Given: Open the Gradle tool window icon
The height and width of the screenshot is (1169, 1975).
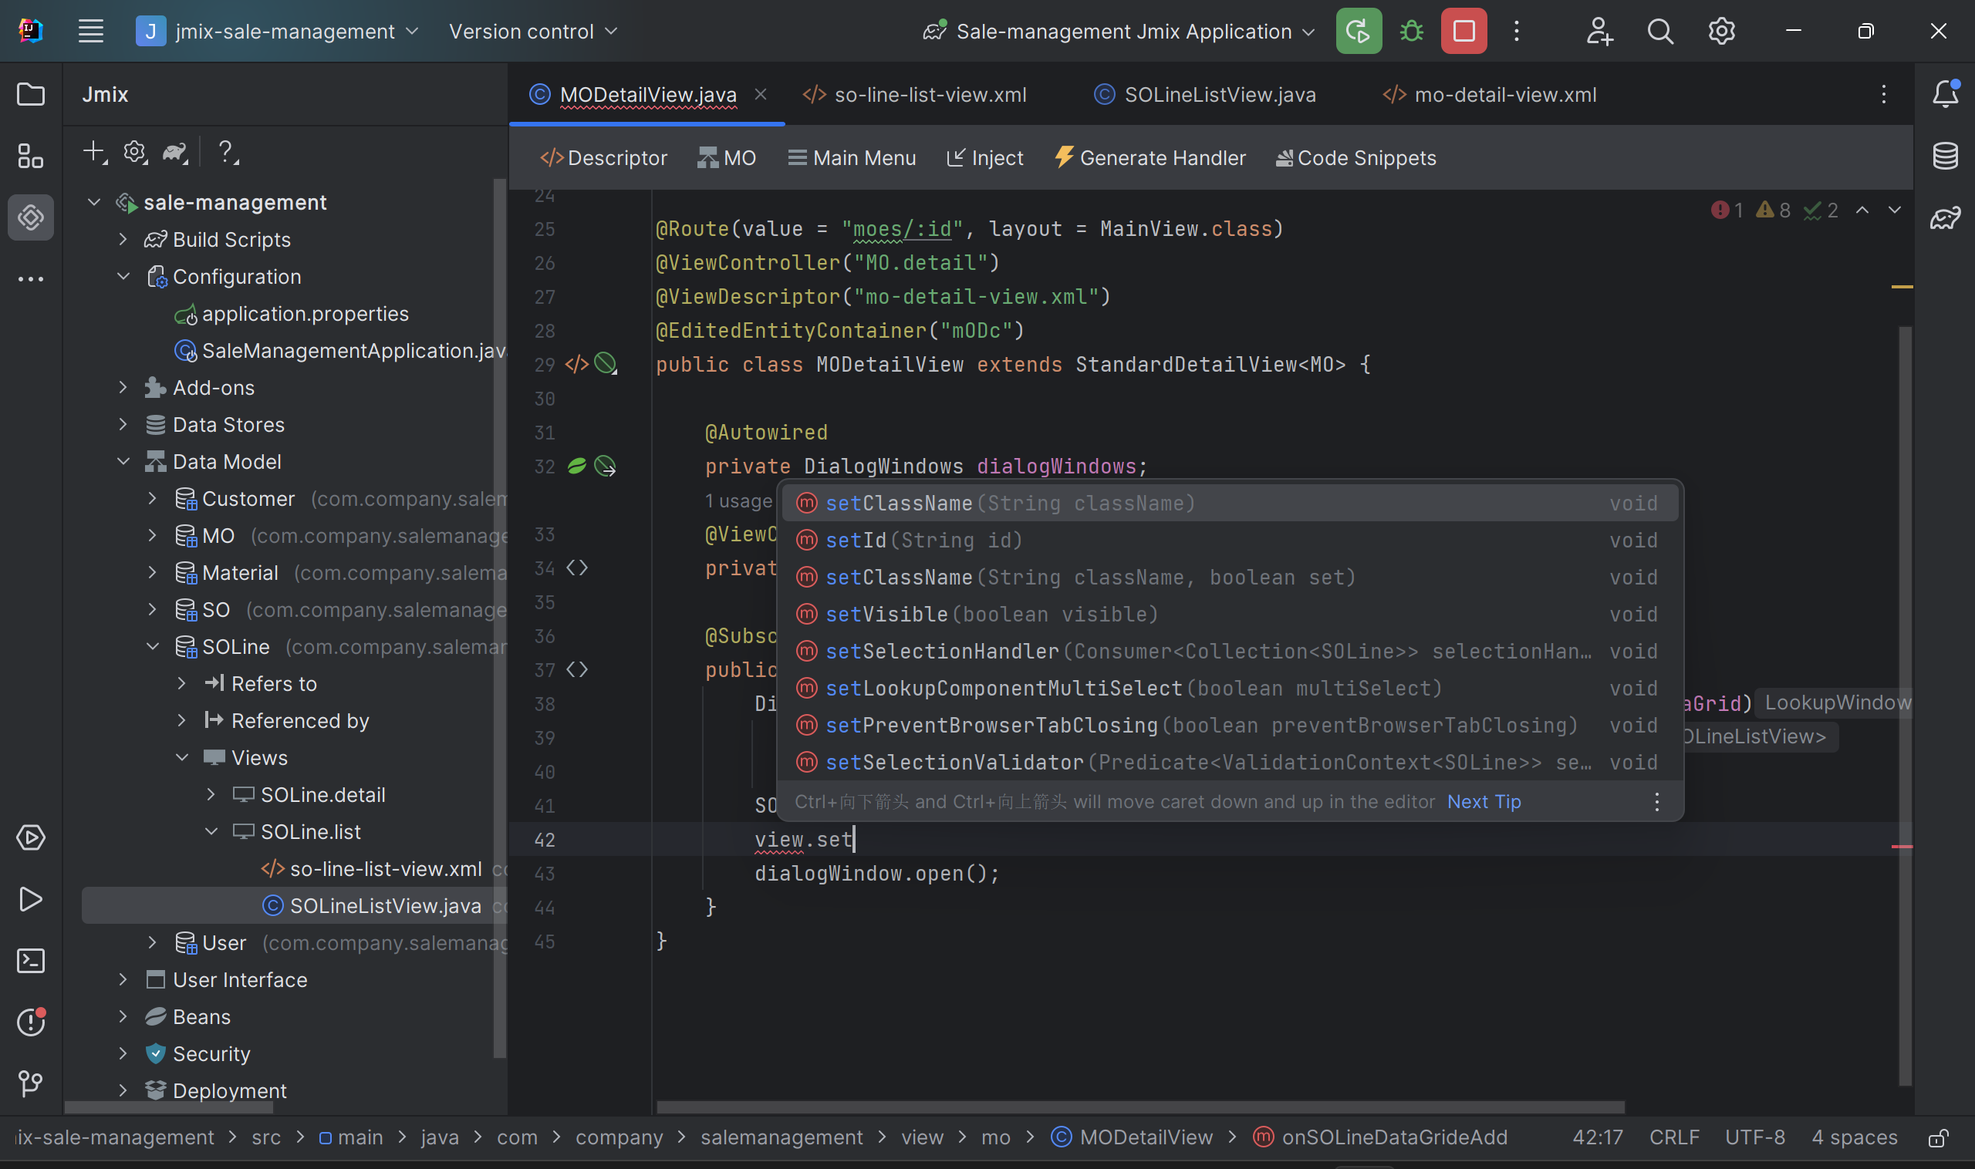Looking at the screenshot, I should point(1944,217).
